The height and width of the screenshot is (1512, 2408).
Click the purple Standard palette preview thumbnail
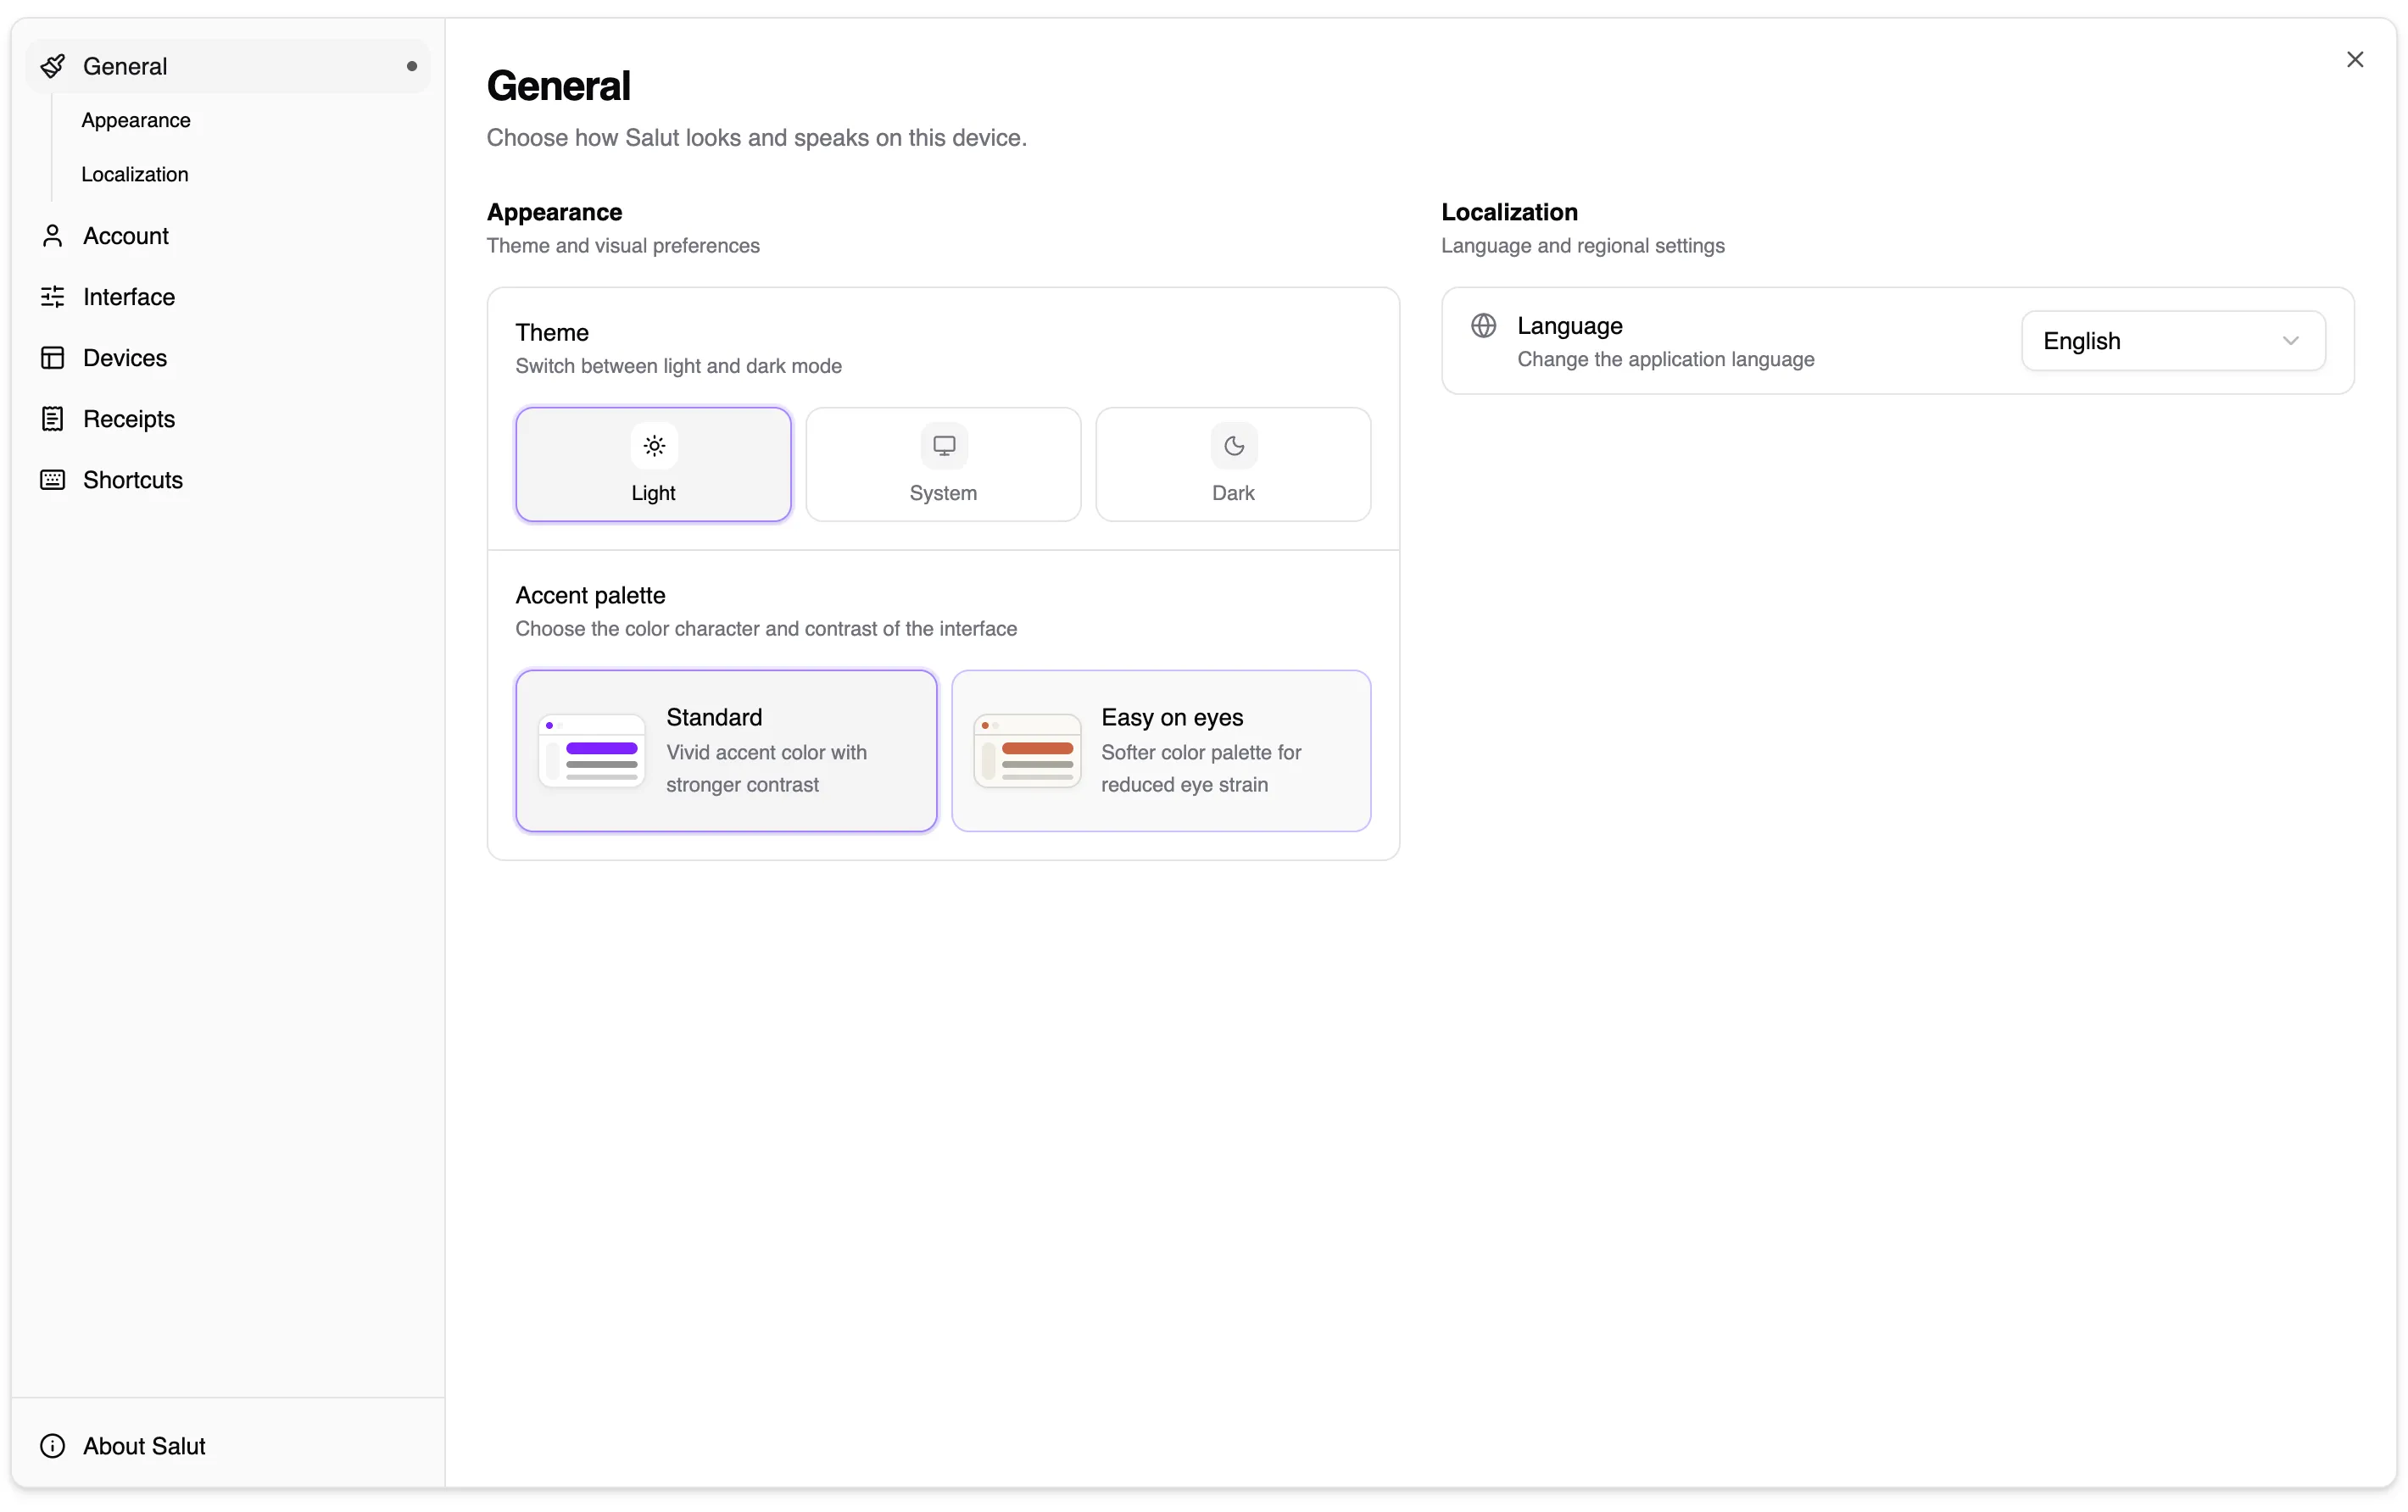tap(591, 751)
